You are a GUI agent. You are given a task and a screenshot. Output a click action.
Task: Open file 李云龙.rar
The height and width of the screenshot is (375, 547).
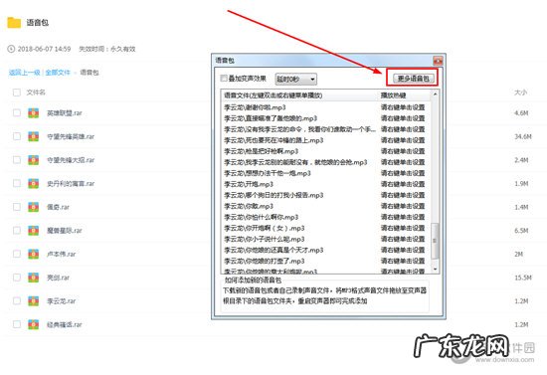61,301
